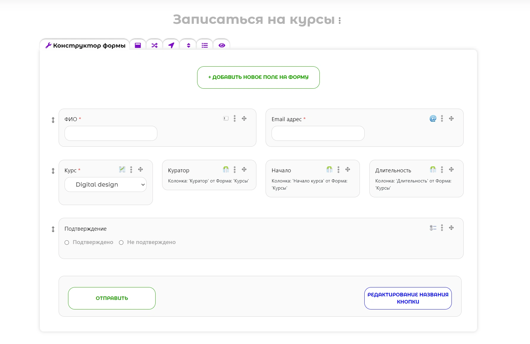Open the eye preview tab
Image resolution: width=530 pixels, height=344 pixels.
pos(222,45)
